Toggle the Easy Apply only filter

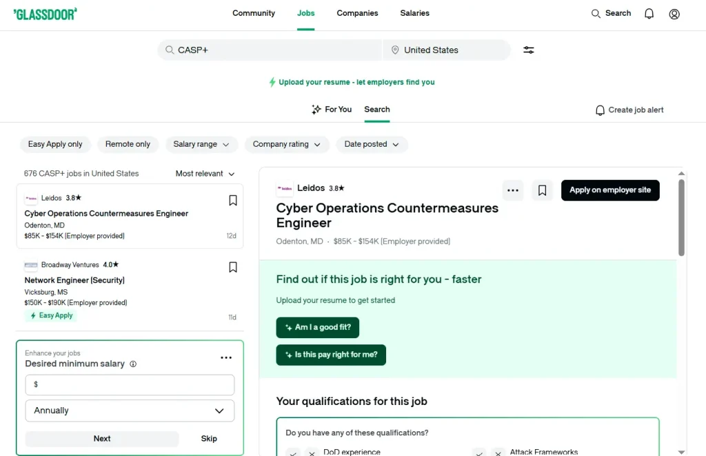click(x=55, y=145)
